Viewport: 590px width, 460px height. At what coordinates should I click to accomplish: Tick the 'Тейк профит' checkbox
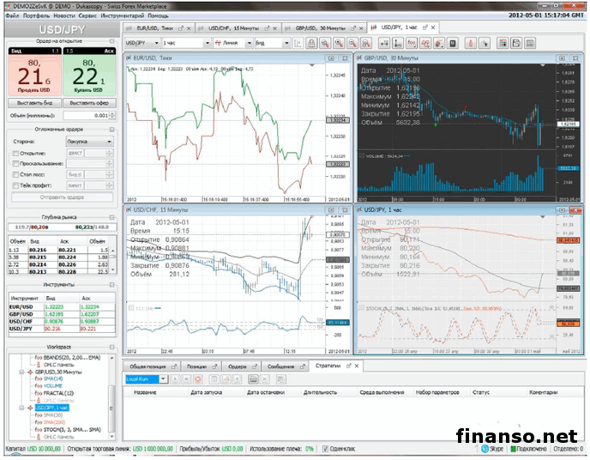[15, 185]
